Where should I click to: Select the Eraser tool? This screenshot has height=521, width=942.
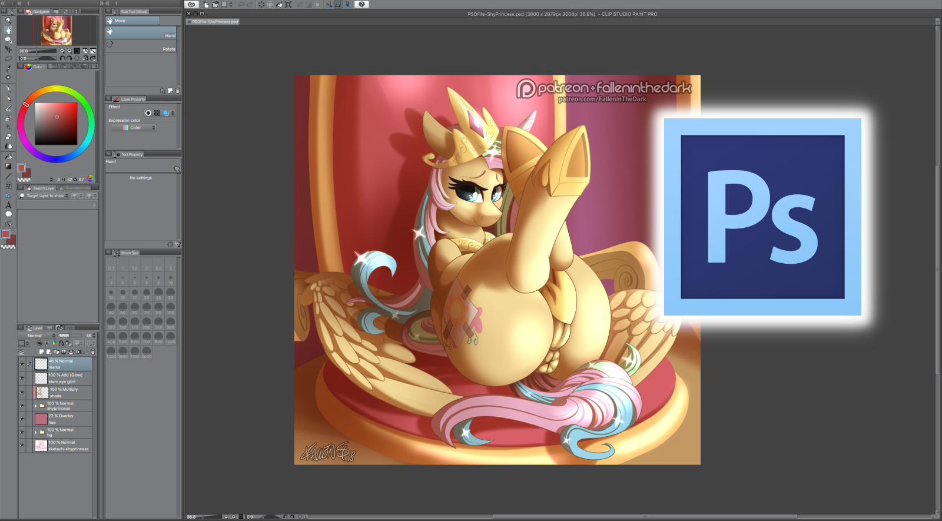coord(8,137)
